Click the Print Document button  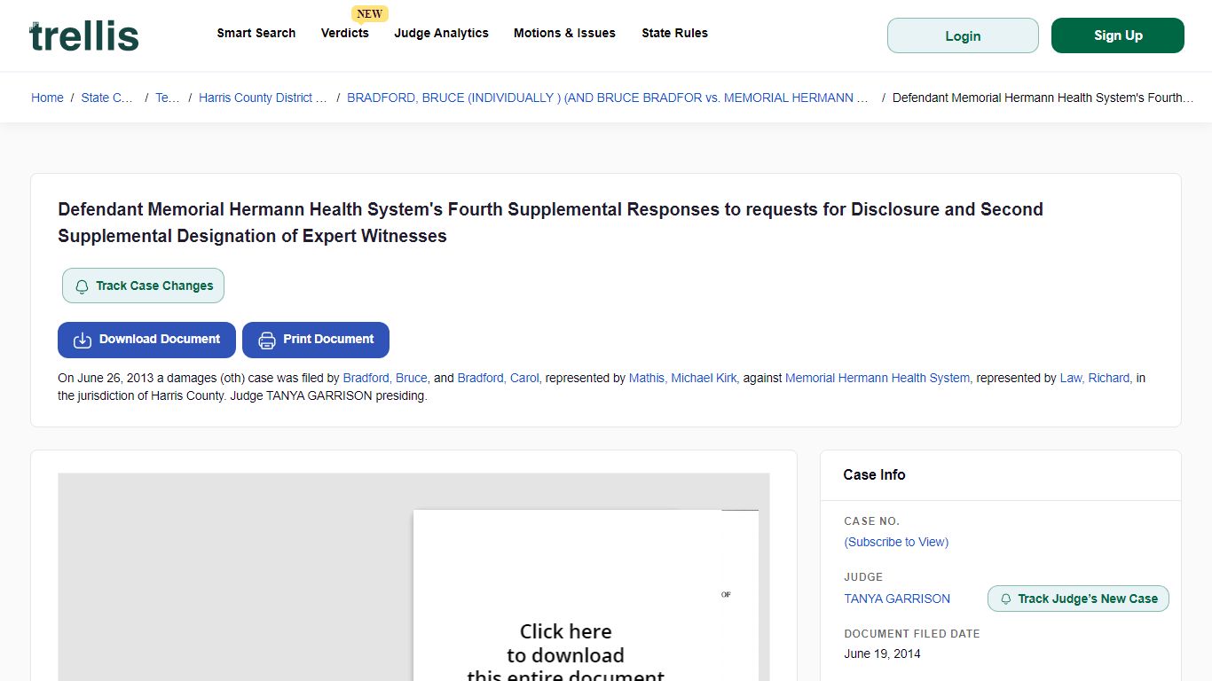316,340
